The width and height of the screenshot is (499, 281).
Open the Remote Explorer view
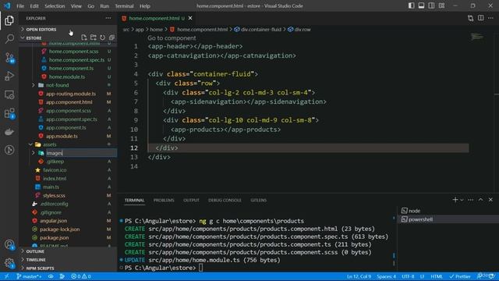(9, 94)
